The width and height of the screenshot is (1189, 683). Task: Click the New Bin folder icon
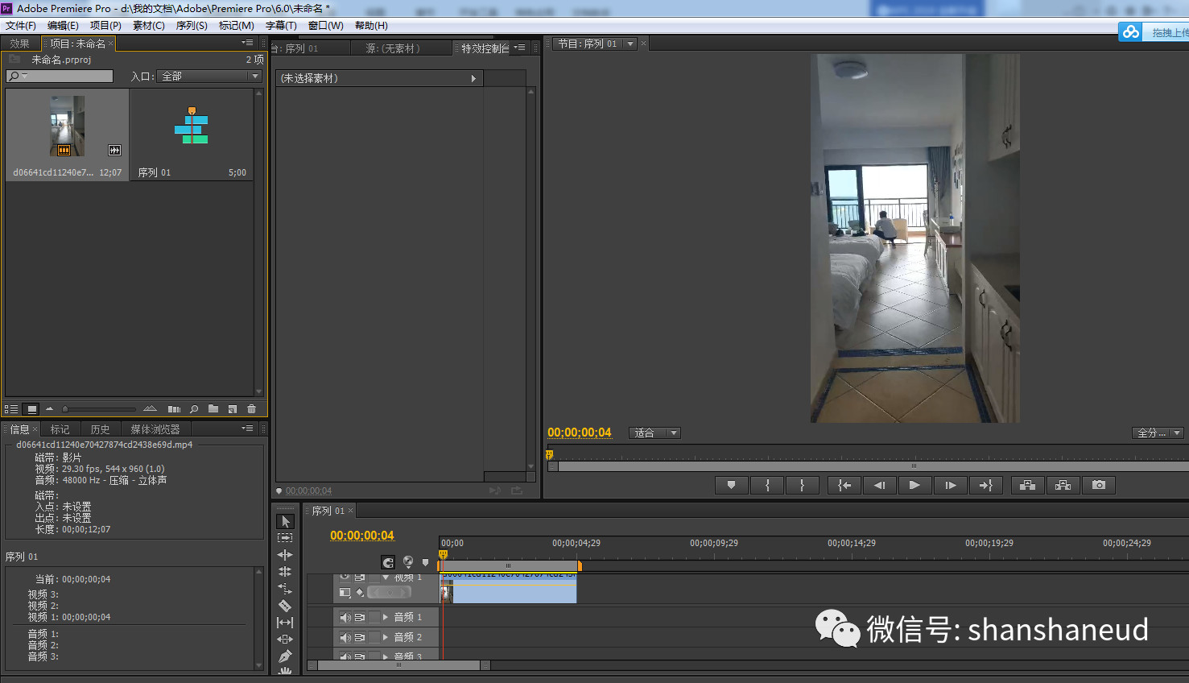(x=213, y=408)
